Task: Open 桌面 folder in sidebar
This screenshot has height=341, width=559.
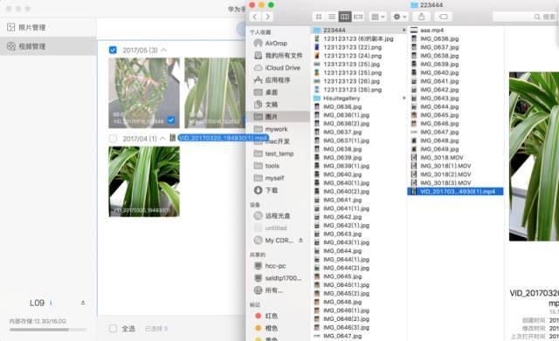Action: (x=266, y=92)
